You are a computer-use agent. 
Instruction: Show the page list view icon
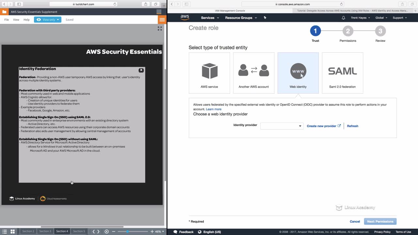click(5, 231)
